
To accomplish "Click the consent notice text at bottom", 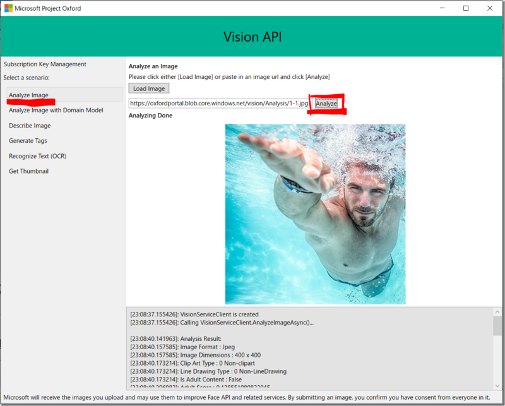I will 247,397.
